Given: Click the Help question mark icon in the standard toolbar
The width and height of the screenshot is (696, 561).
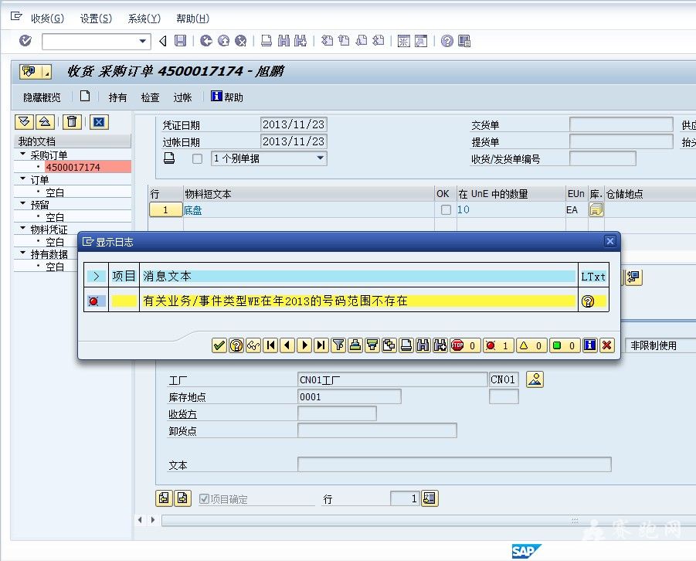Looking at the screenshot, I should 447,41.
